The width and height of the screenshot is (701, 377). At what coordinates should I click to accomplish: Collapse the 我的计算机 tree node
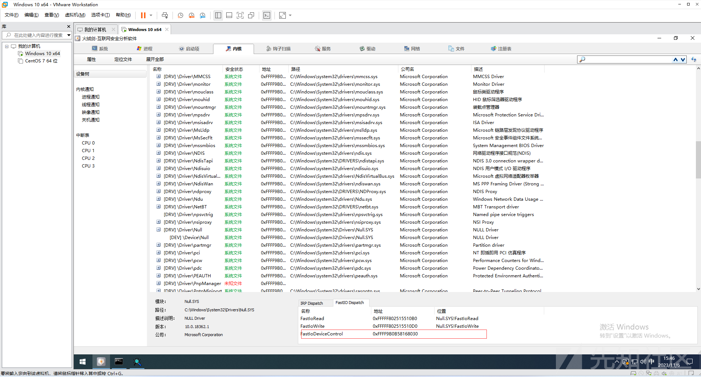tap(7, 46)
